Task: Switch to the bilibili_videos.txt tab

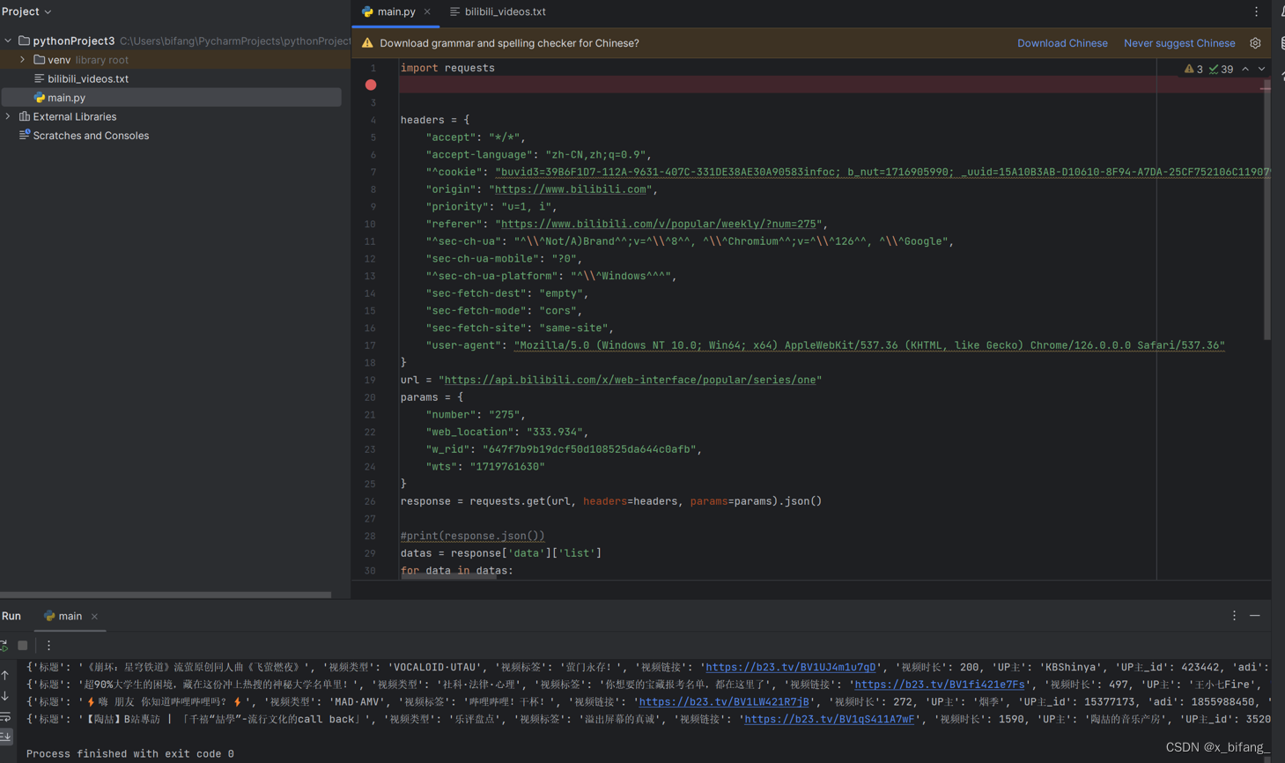Action: (x=498, y=11)
